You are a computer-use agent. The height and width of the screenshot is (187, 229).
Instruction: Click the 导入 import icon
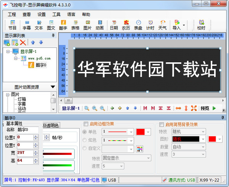pos(177,25)
